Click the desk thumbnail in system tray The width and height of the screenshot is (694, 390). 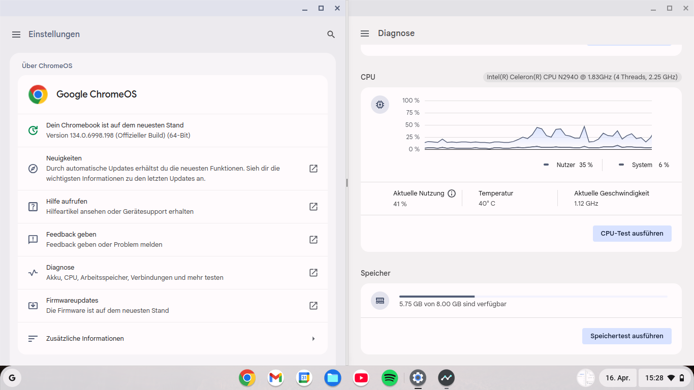pos(586,378)
